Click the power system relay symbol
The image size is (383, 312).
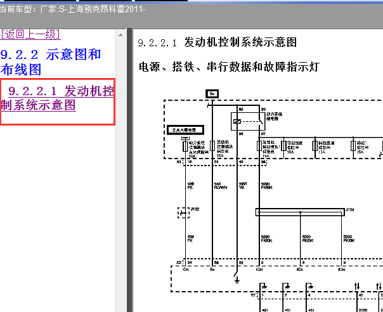pos(248,121)
